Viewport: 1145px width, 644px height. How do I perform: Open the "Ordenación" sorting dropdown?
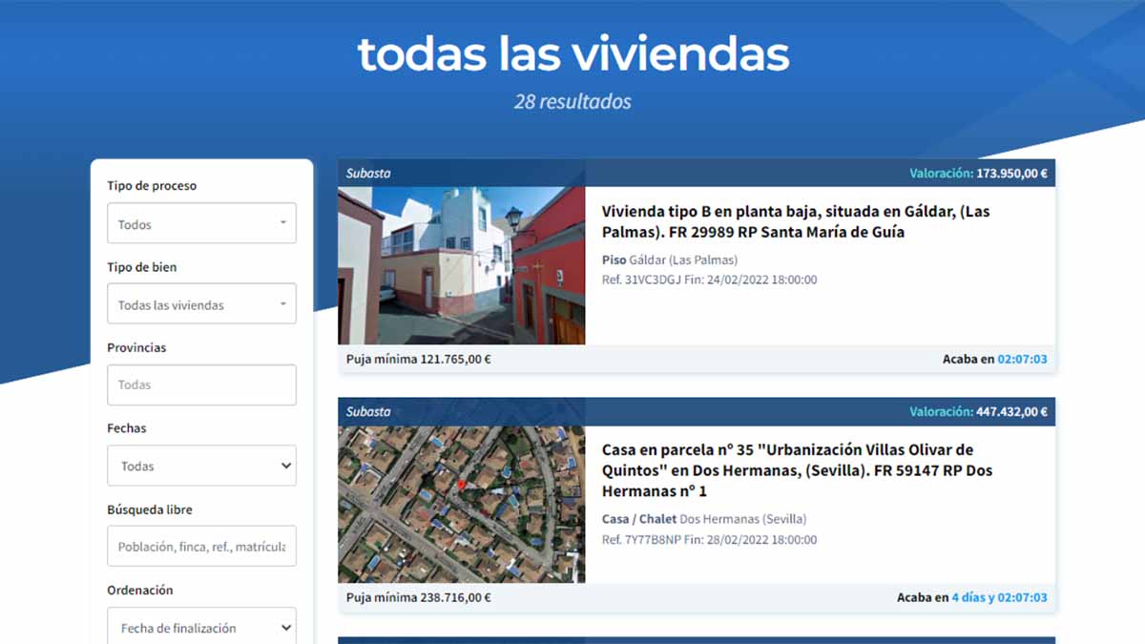click(201, 627)
